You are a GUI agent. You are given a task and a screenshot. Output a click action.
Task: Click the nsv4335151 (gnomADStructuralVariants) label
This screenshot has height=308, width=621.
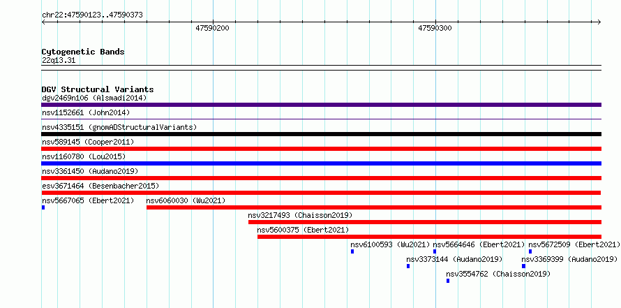coord(119,127)
